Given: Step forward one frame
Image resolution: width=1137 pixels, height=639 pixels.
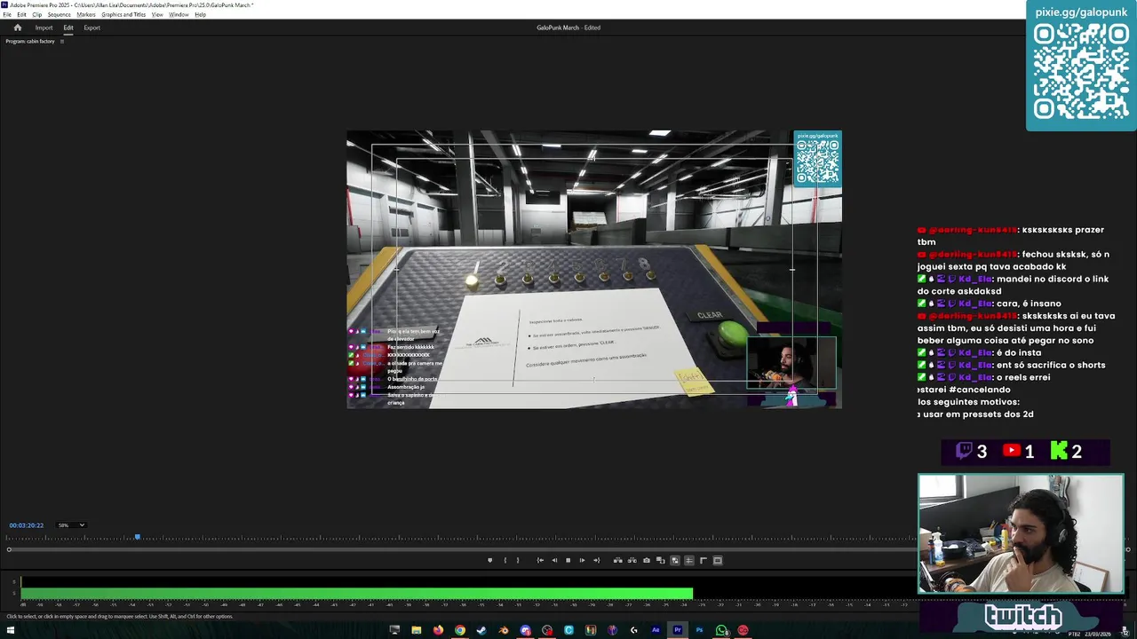Looking at the screenshot, I should pos(582,560).
